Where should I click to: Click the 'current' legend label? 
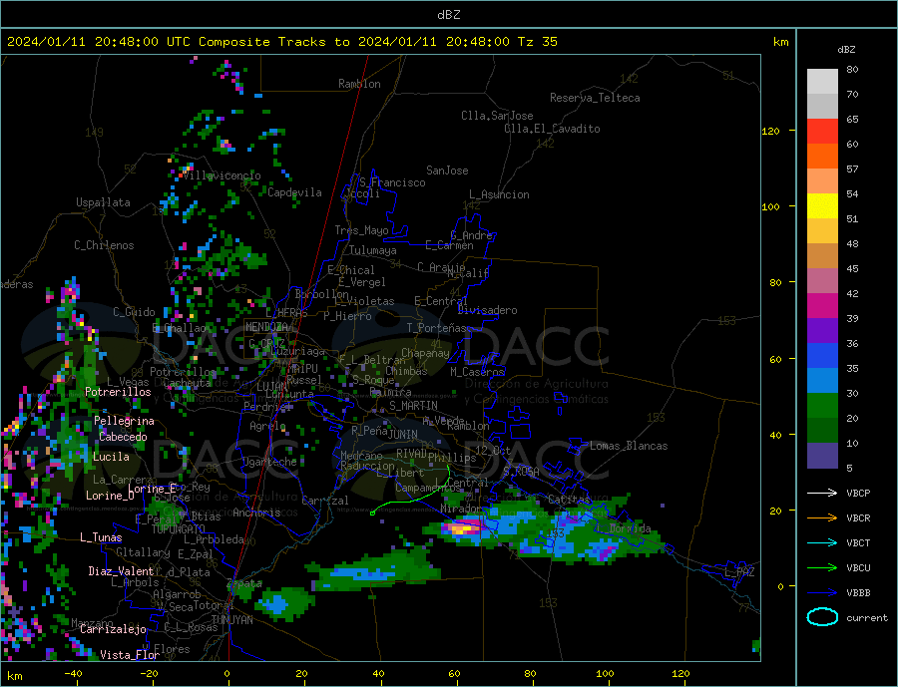pos(867,618)
